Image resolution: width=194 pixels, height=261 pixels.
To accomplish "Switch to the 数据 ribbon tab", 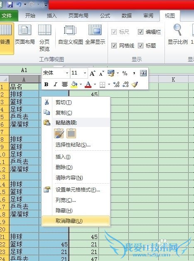I will (x=127, y=16).
